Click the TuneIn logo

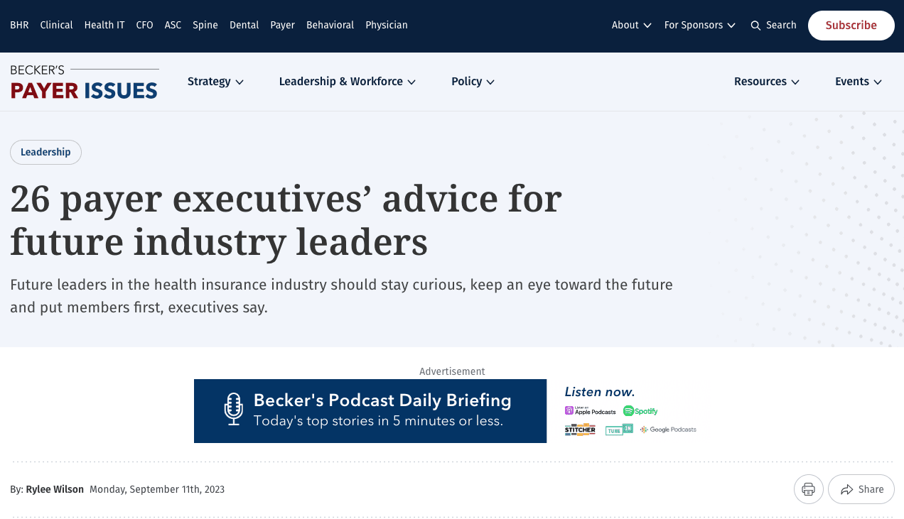click(619, 430)
